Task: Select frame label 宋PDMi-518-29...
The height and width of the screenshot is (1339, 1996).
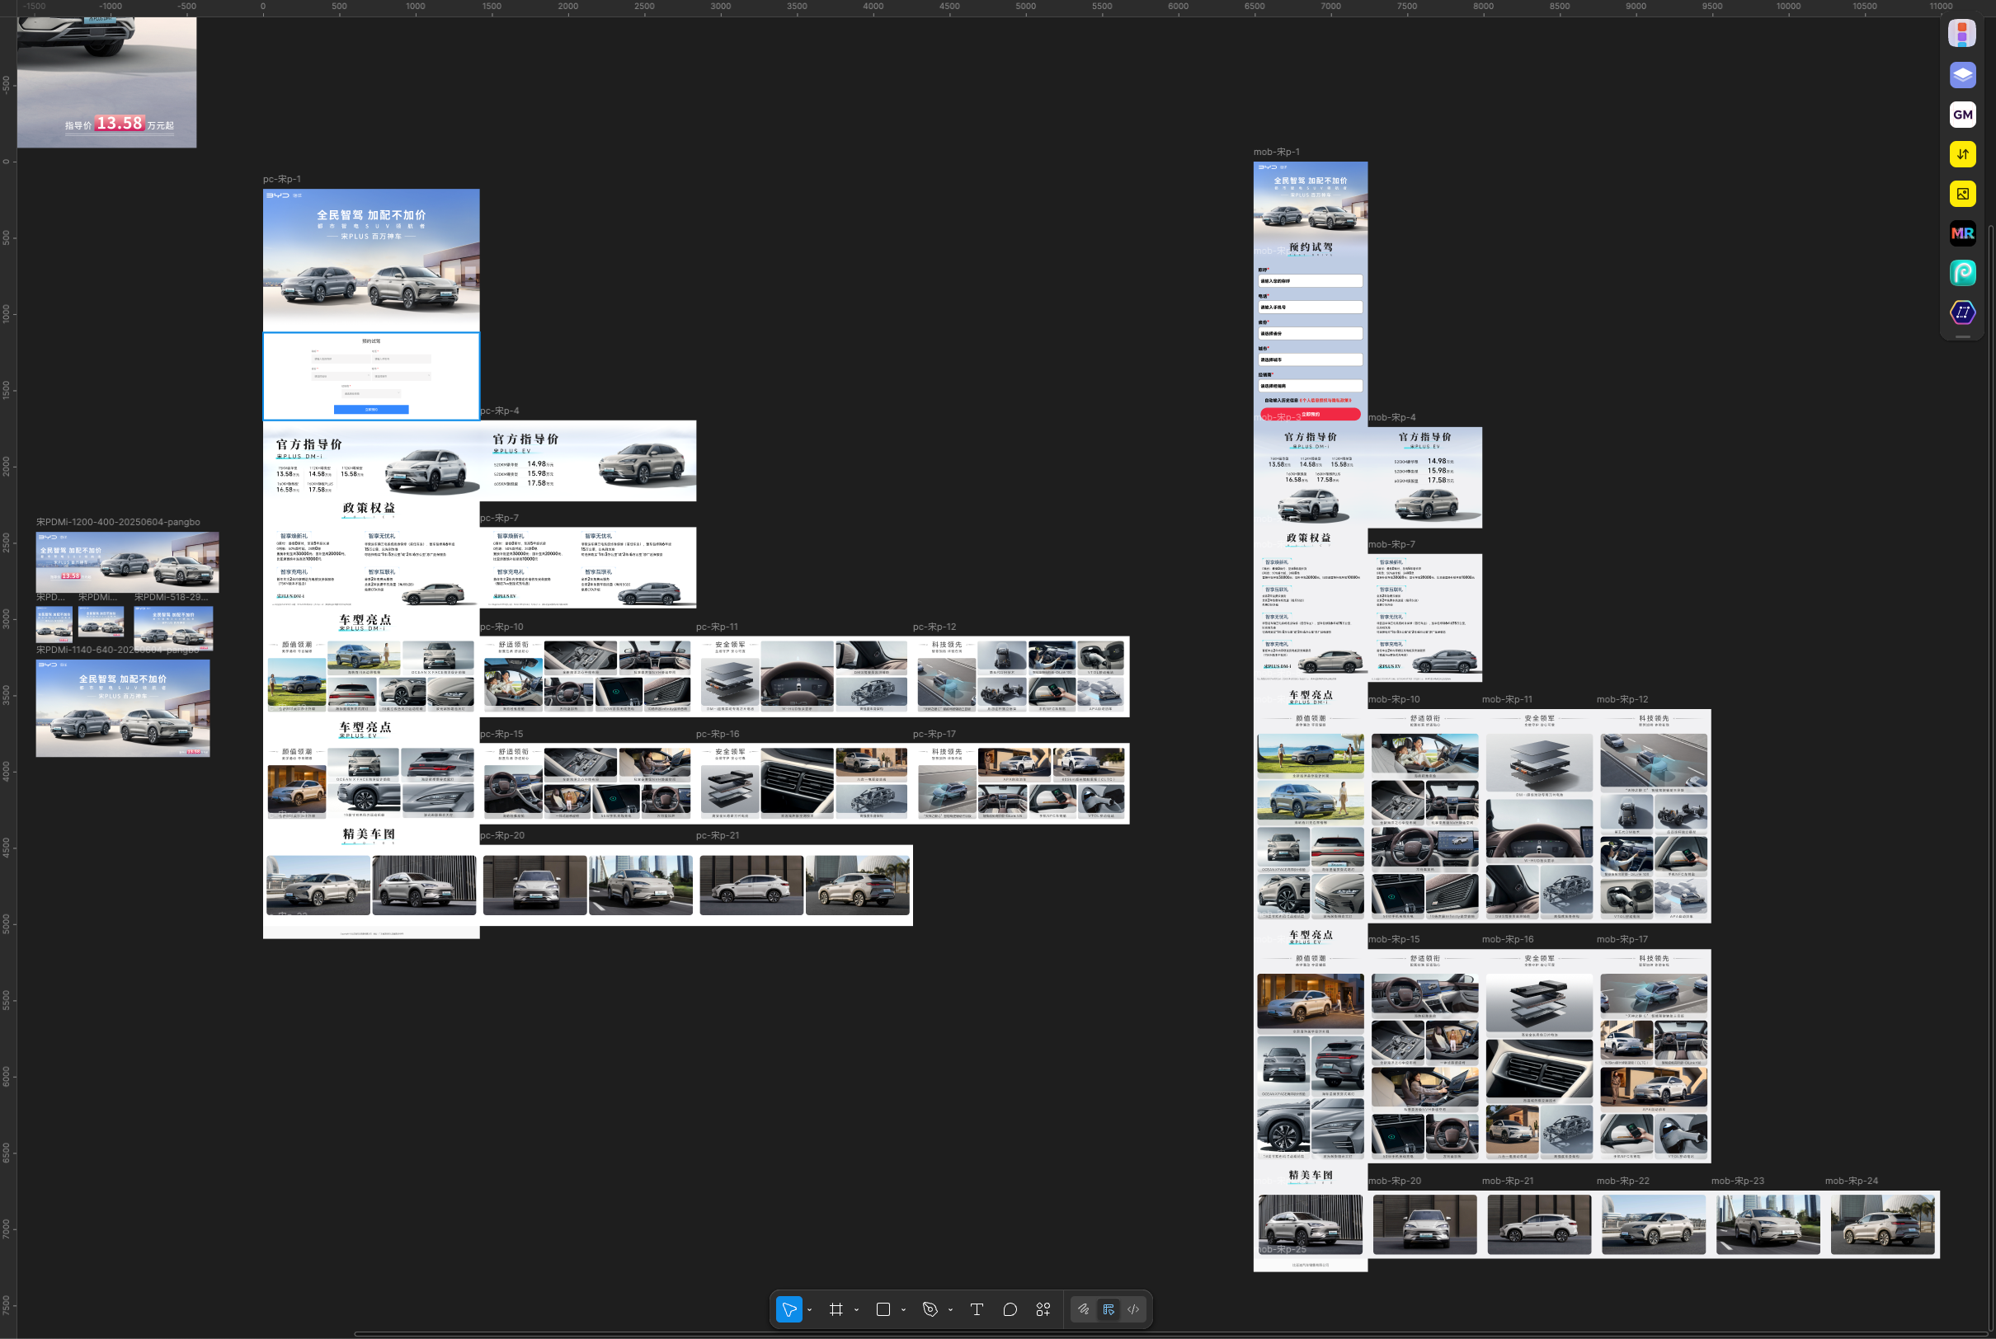Action: click(171, 597)
